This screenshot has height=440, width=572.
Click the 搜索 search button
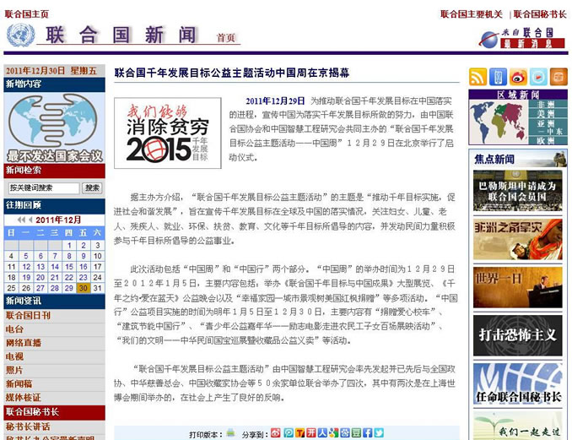[x=92, y=187]
